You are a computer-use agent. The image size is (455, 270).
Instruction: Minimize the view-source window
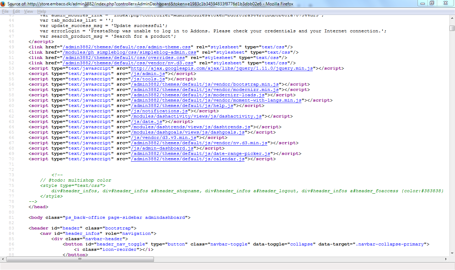click(x=422, y=3)
